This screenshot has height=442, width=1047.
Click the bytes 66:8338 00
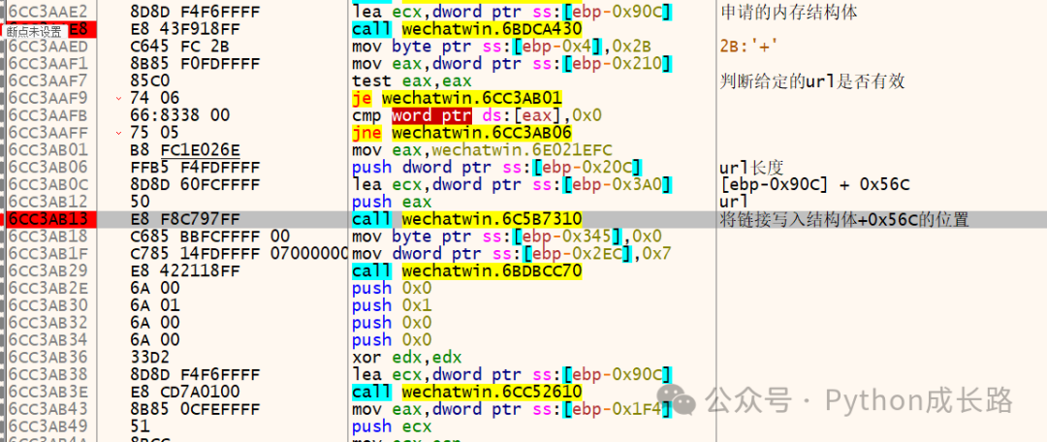click(x=181, y=115)
